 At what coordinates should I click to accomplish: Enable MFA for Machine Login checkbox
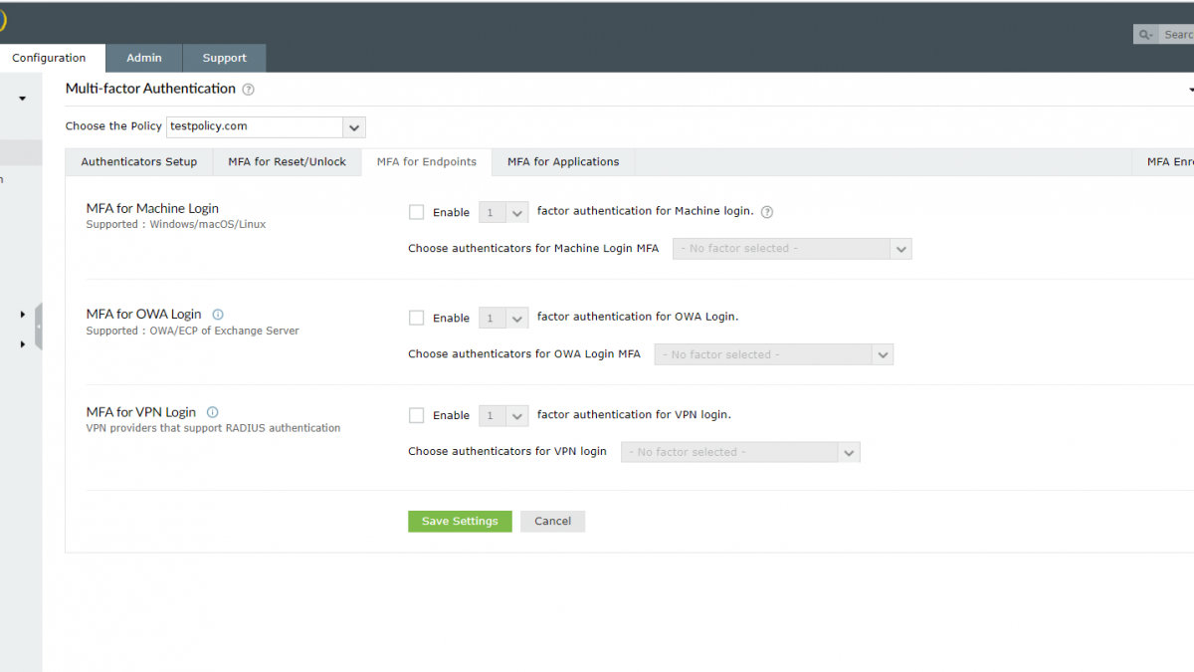pos(417,212)
